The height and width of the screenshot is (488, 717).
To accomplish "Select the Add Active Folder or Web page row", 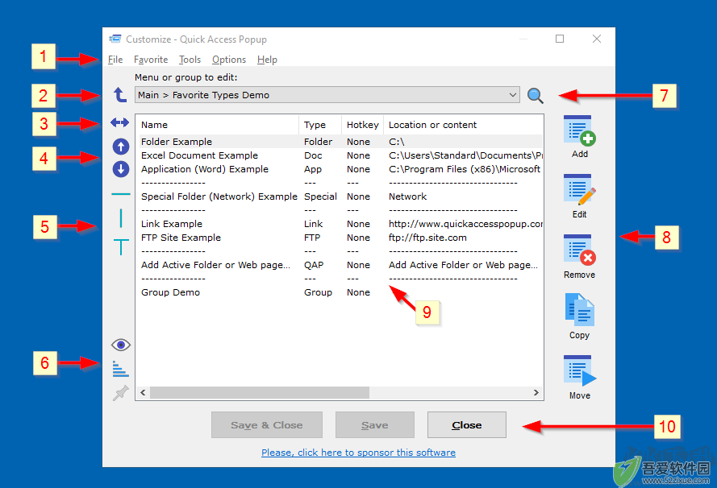I will point(340,265).
